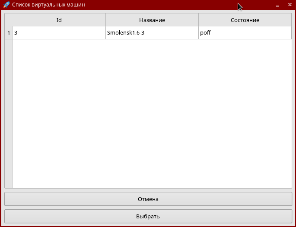Sort by the Название column header
Viewport: 296px width, 227px height.
click(152, 20)
